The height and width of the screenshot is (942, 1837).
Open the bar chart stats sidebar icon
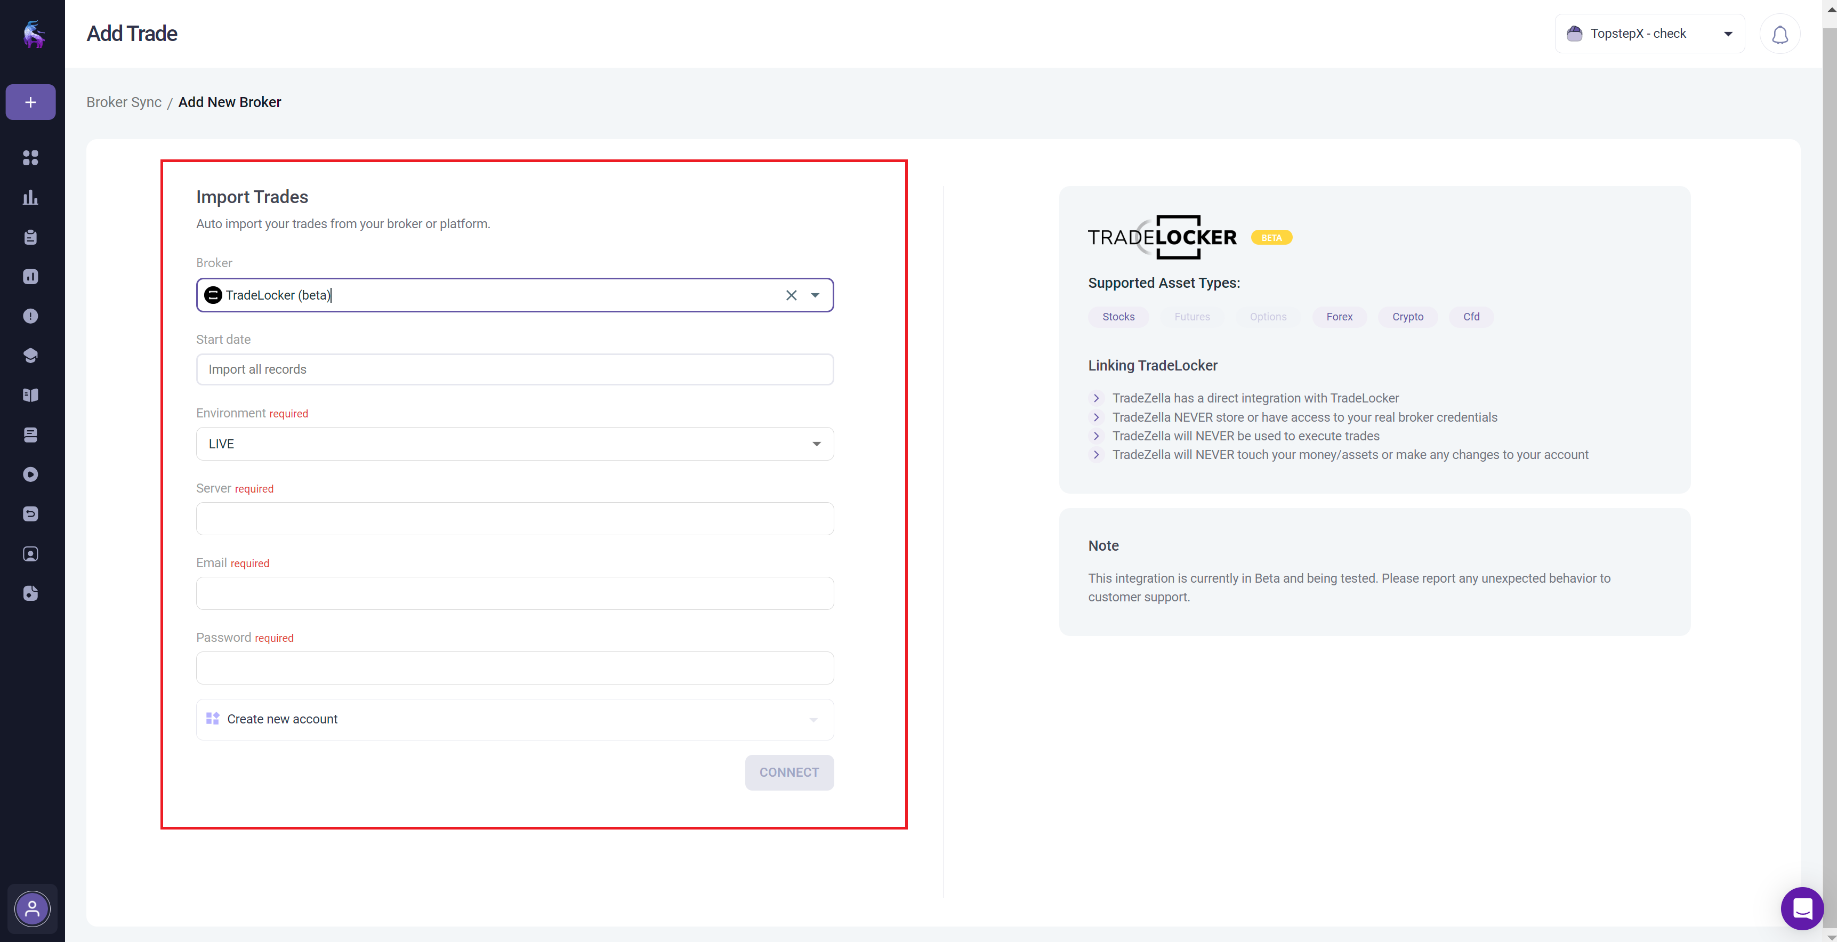pyautogui.click(x=31, y=198)
